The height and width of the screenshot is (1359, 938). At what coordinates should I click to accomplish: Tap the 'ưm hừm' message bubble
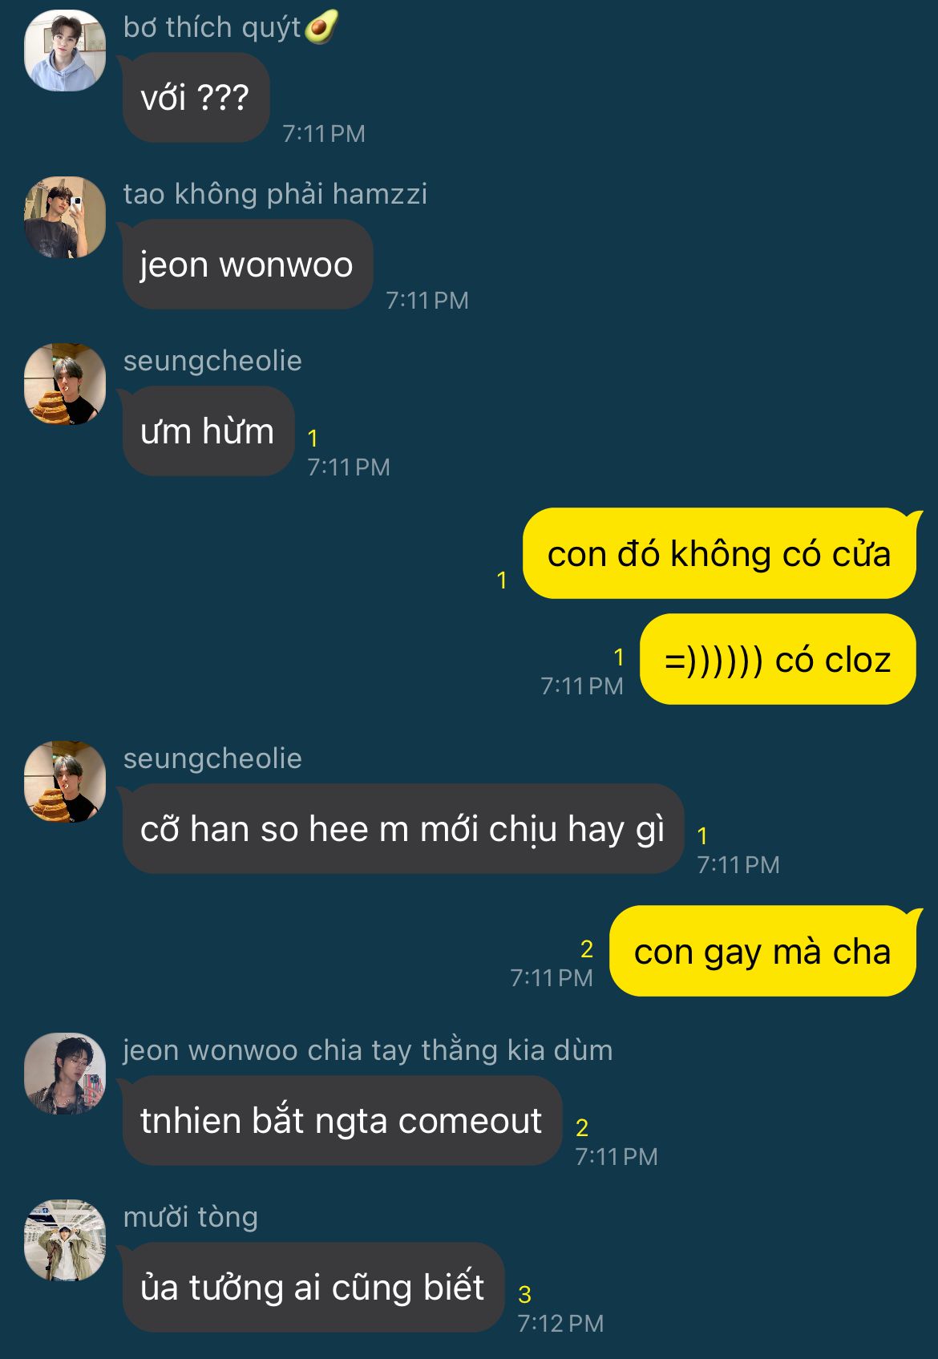coord(208,431)
